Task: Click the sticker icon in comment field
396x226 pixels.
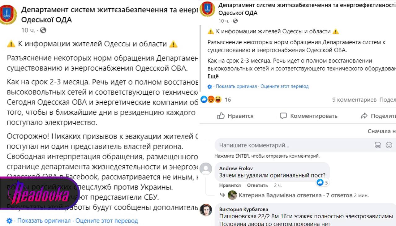Action: pos(378,145)
